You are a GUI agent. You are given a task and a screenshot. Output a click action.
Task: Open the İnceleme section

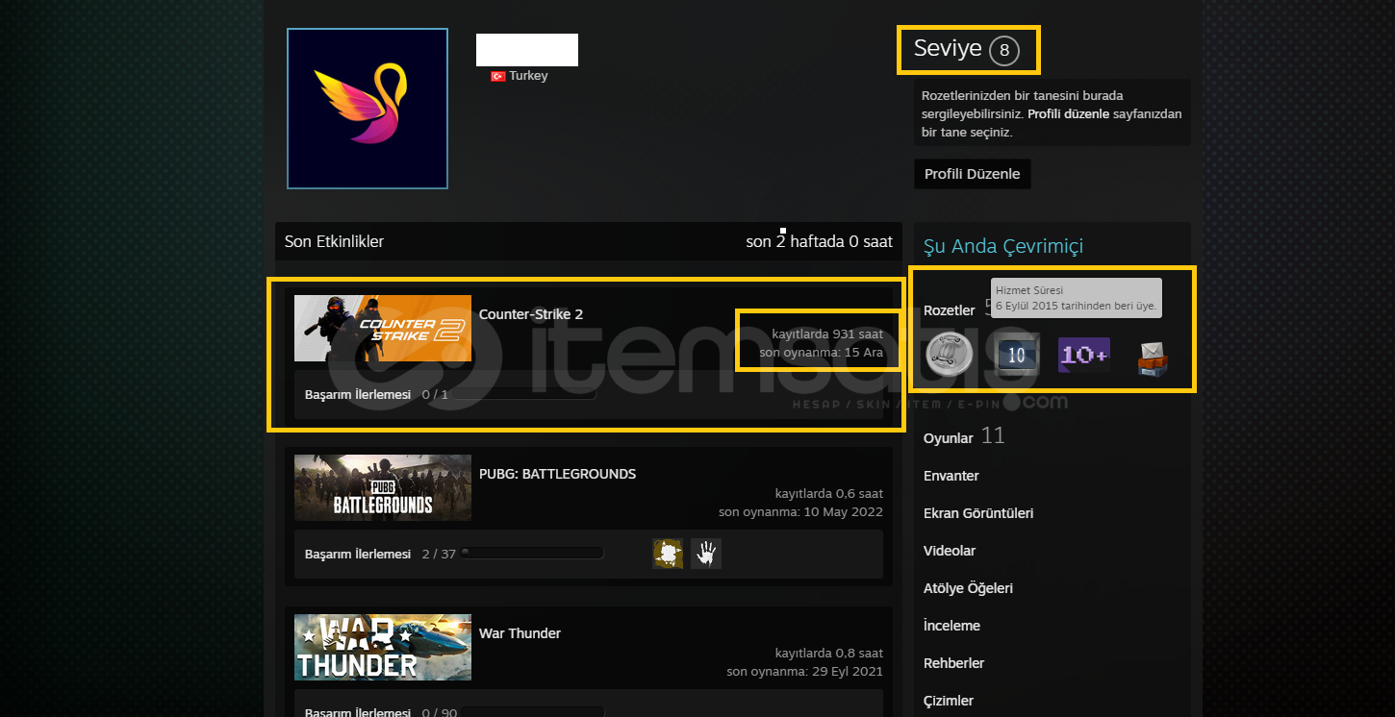point(951,626)
